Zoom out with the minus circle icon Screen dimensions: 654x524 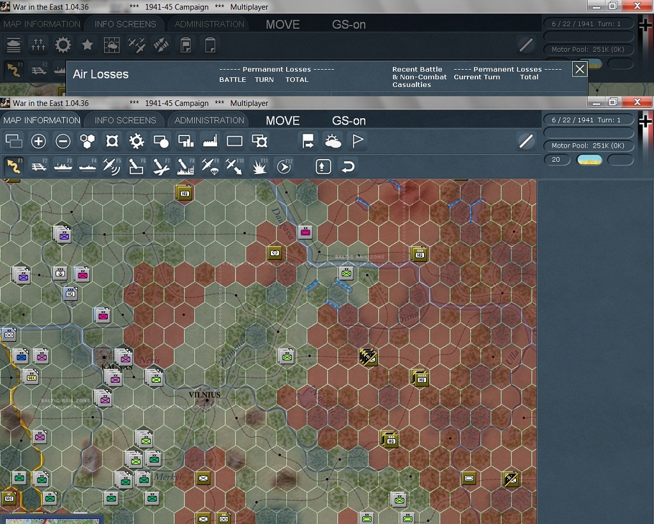(x=63, y=141)
